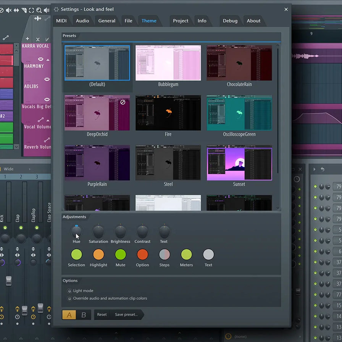Open the Info tab
The width and height of the screenshot is (342, 342).
202,21
